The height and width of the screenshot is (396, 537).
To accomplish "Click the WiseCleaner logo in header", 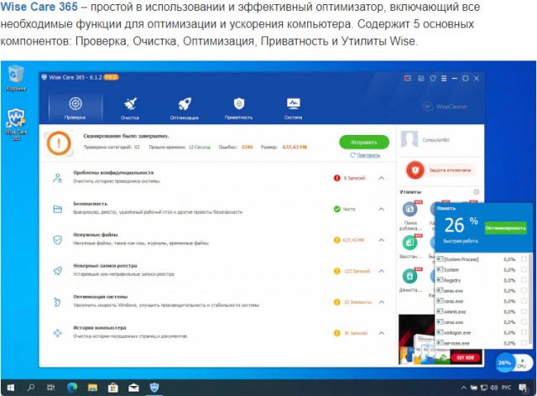I will click(x=445, y=107).
